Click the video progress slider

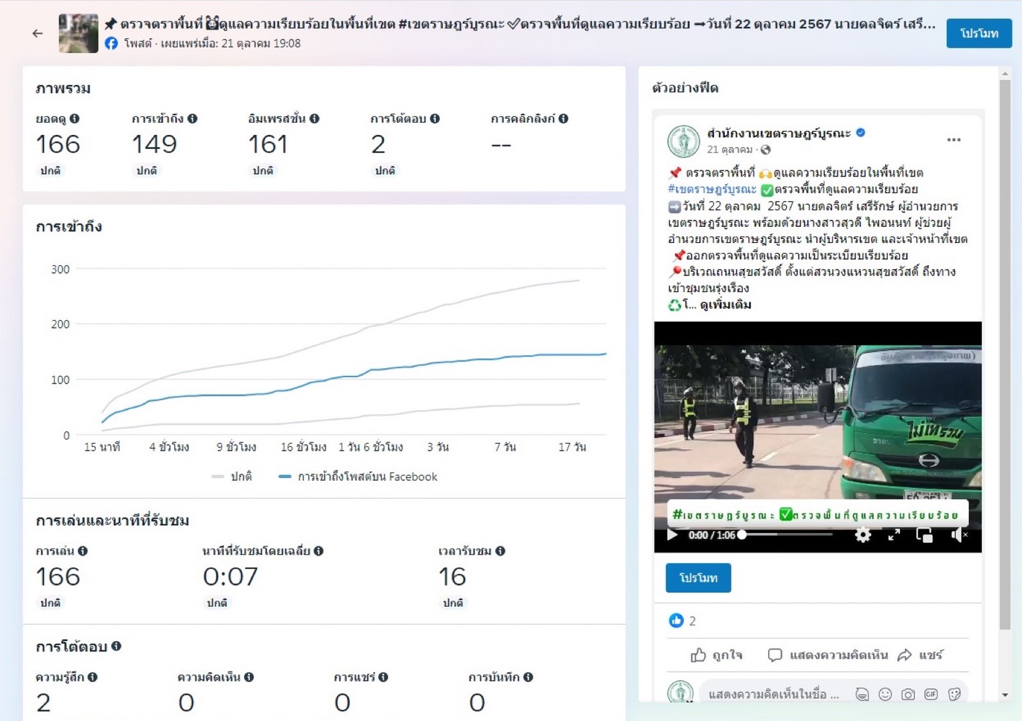[x=786, y=535]
